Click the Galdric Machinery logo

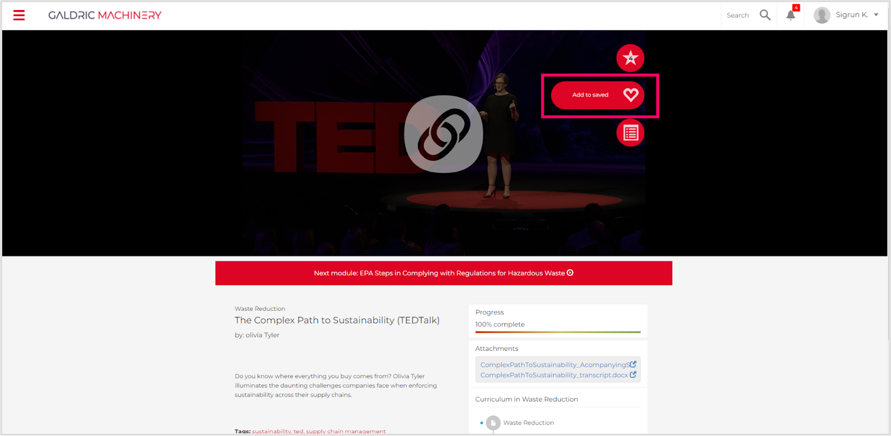[x=105, y=15]
